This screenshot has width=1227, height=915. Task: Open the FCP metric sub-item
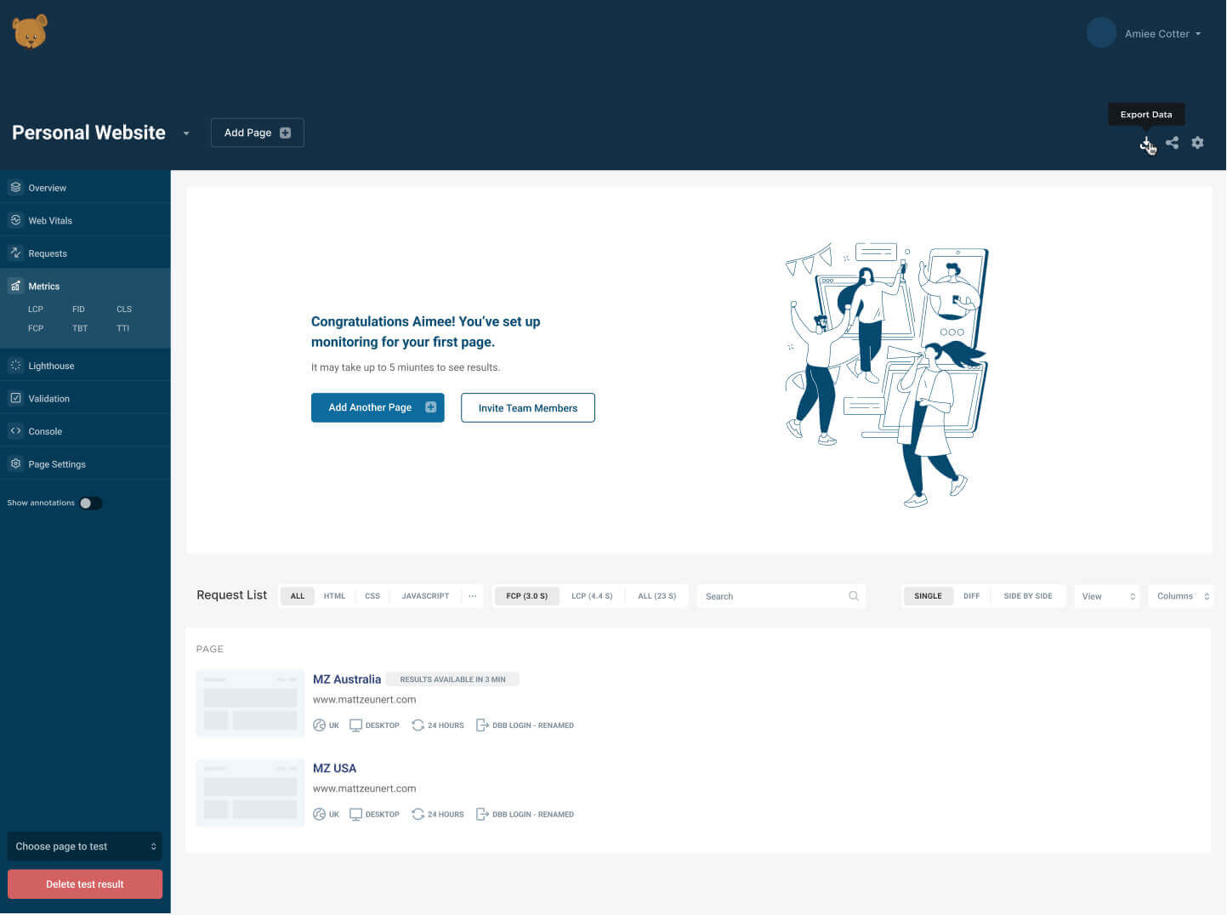pyautogui.click(x=36, y=328)
